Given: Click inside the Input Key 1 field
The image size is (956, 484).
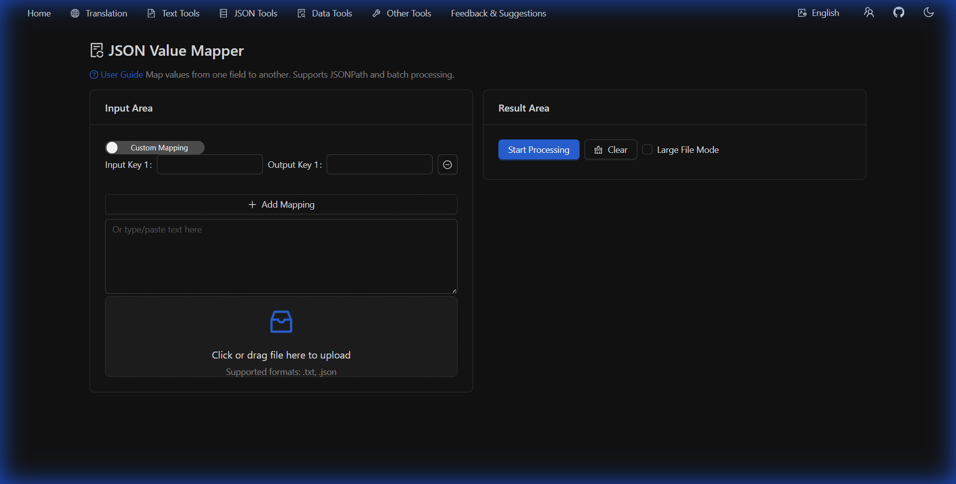Looking at the screenshot, I should [209, 164].
